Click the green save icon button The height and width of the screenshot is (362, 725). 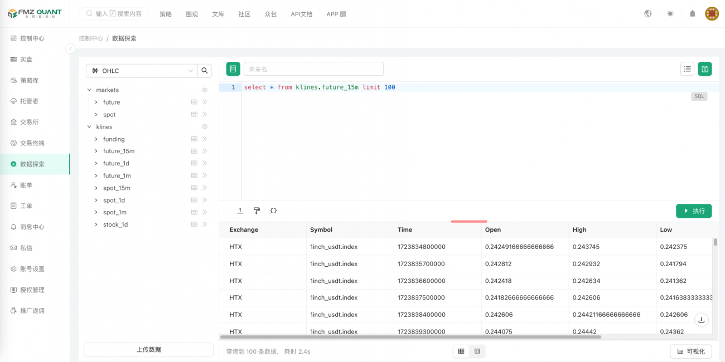coord(705,69)
